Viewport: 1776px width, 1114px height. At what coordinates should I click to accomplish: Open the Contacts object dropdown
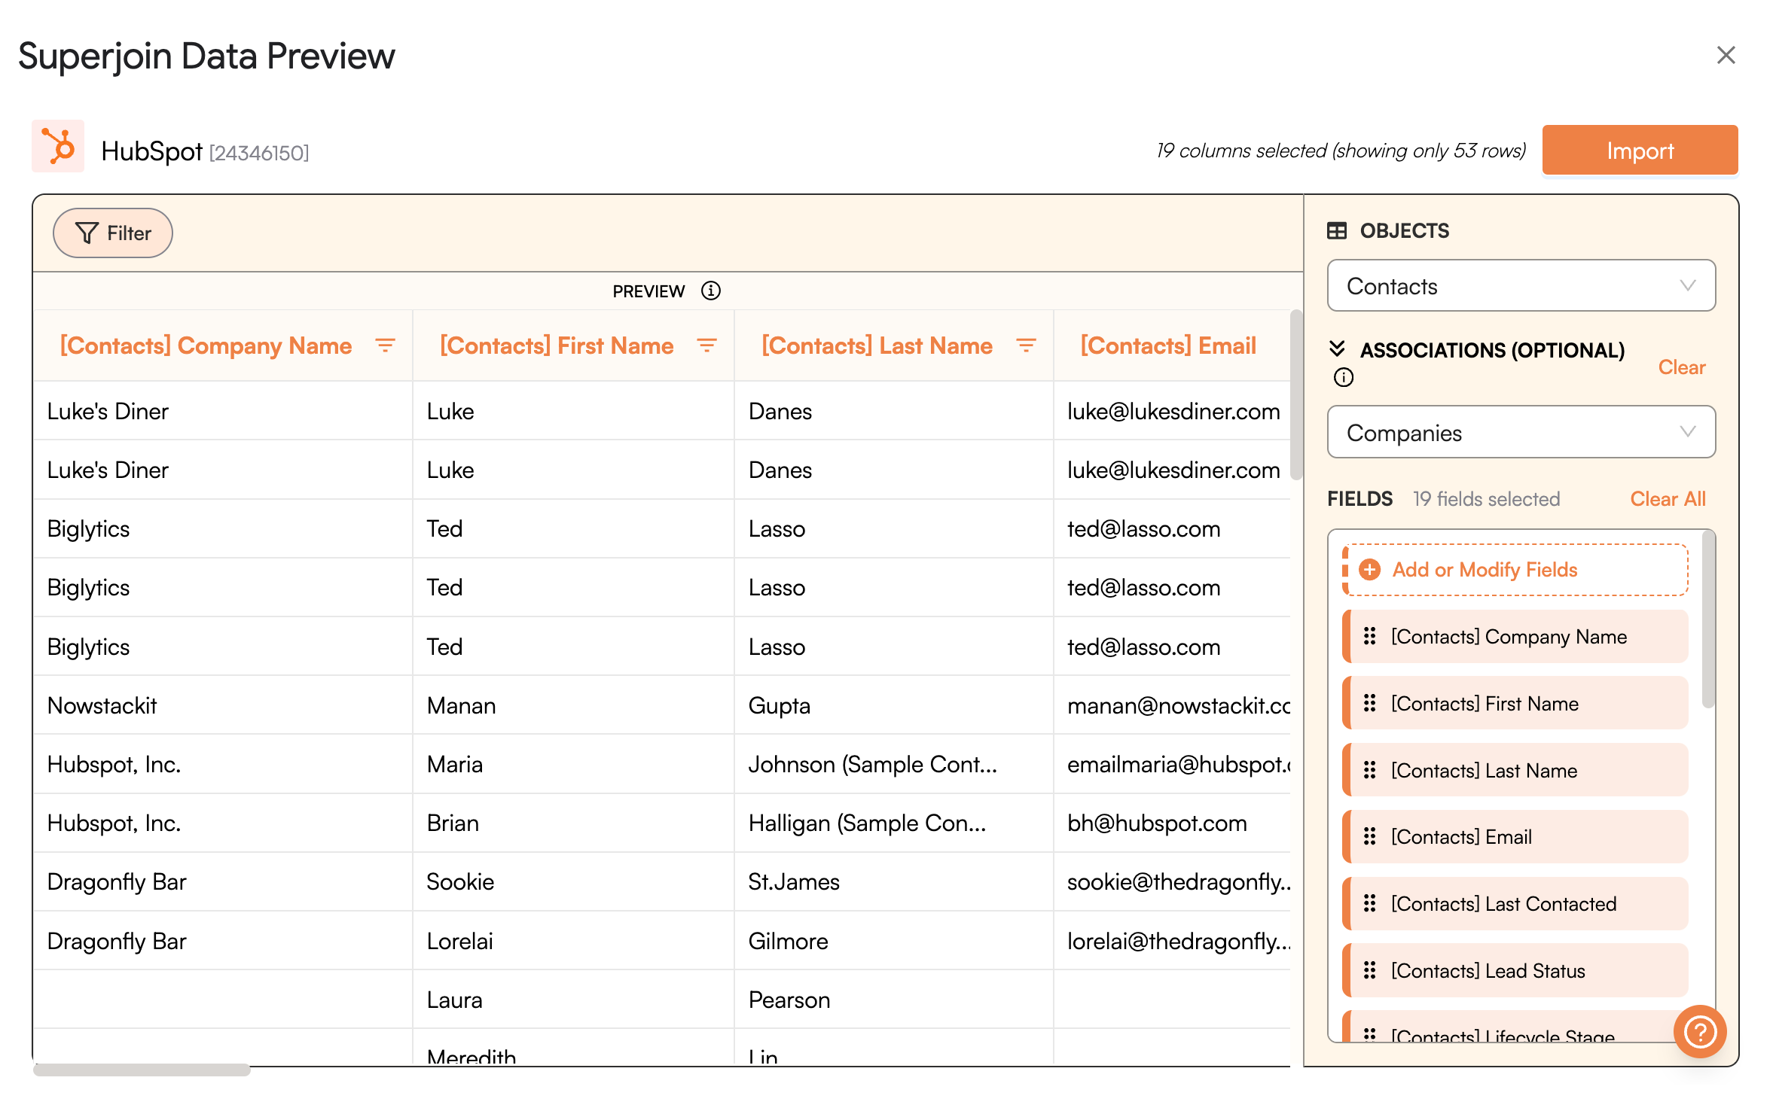[1520, 286]
